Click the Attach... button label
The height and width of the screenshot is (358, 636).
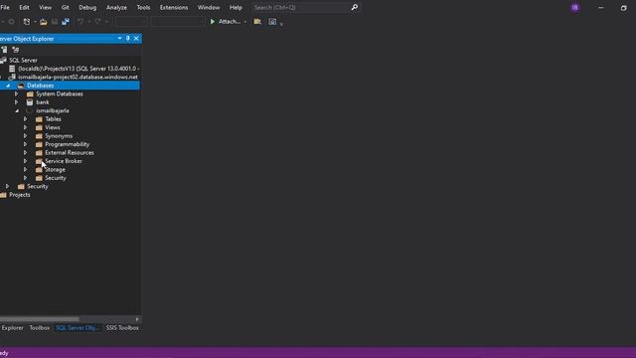[230, 22]
